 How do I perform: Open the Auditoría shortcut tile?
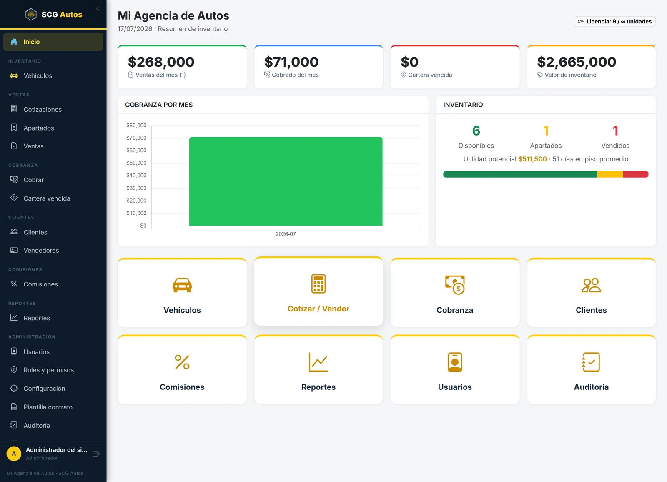click(591, 369)
